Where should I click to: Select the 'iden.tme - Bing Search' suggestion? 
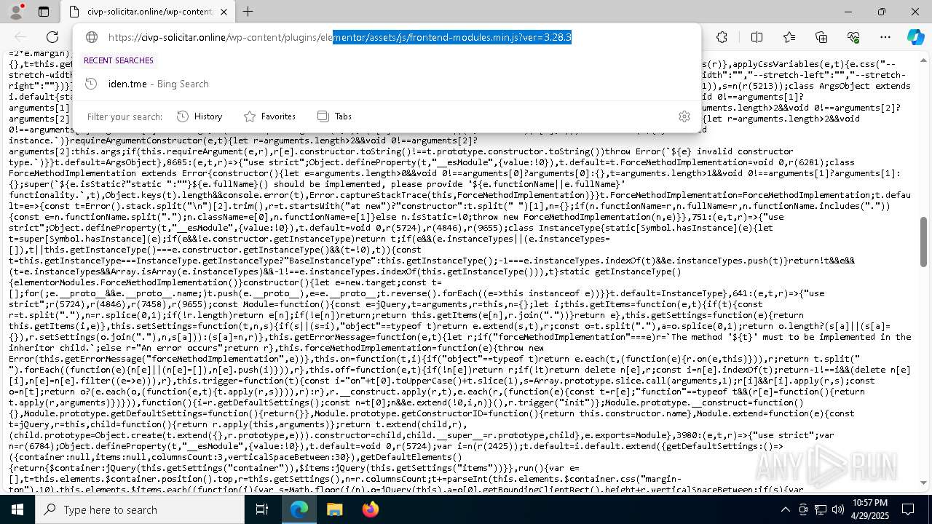tap(386, 84)
